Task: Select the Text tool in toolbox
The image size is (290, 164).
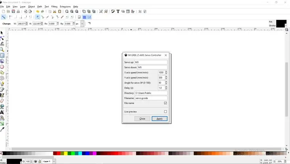Action: (2, 112)
